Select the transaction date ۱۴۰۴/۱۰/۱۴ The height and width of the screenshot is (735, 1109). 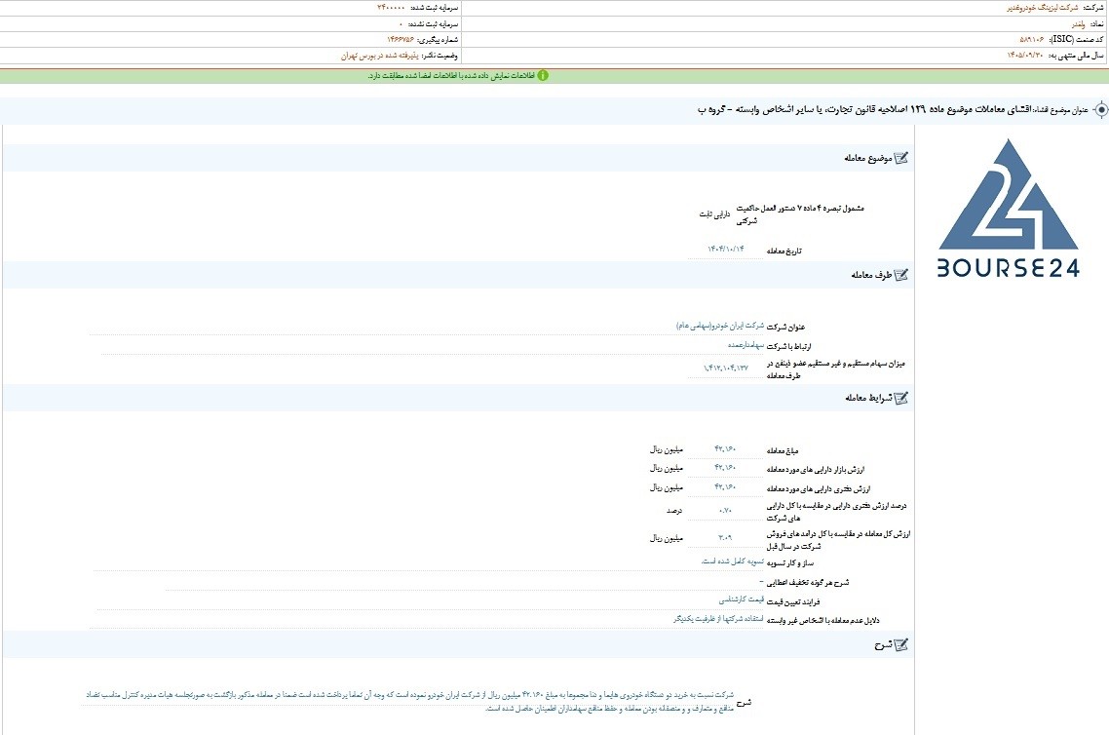[726, 249]
